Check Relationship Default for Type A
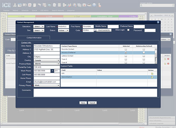The image size is (176, 128). tap(144, 59)
